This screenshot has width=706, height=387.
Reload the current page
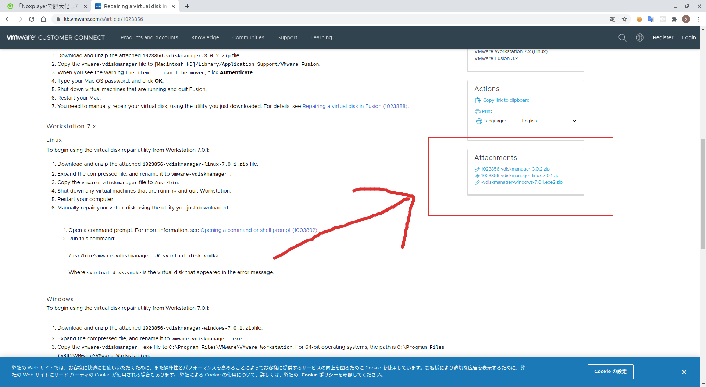[x=32, y=19]
